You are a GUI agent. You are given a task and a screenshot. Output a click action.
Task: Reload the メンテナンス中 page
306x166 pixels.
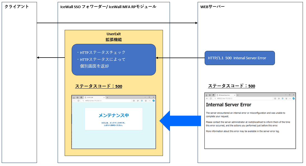(78, 101)
